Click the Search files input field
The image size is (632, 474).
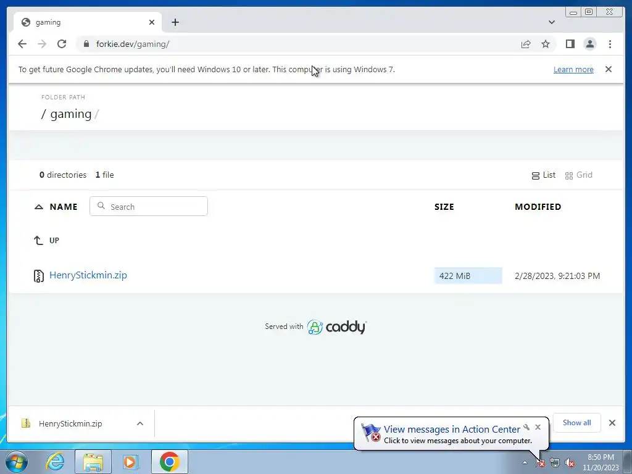(x=149, y=206)
